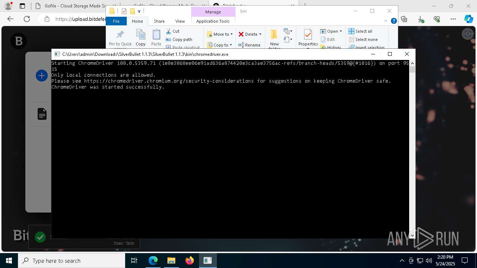Click the Edge Copilot icon

click(468, 19)
